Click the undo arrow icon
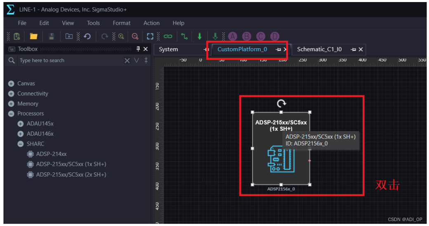Viewport: 429px width, 226px height. tap(87, 36)
